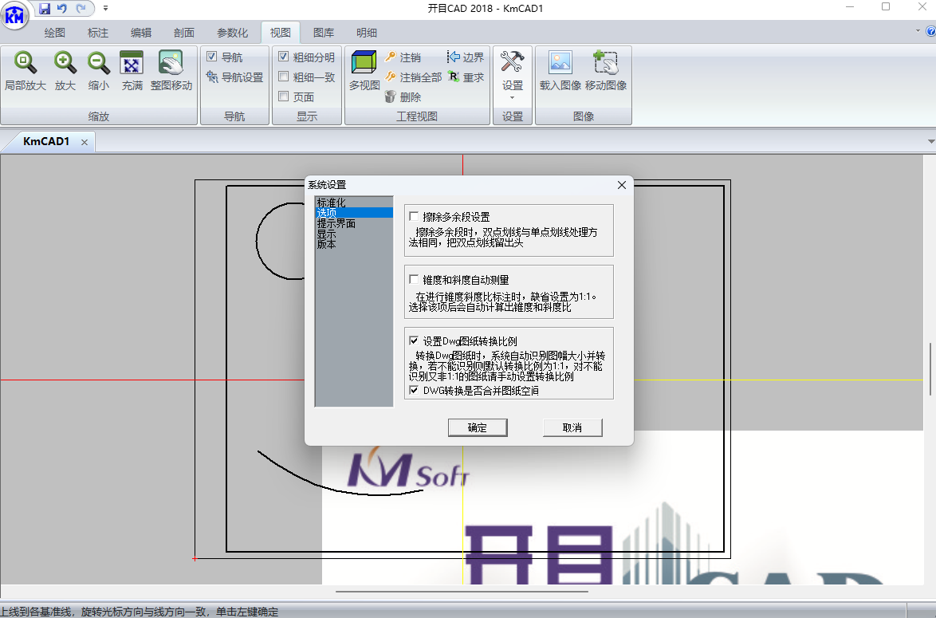Confirm settings with the 确定 button

(478, 427)
